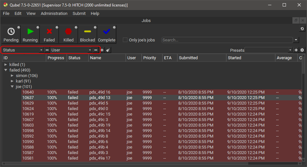Viewport: 307px width, 167px height.
Task: Open the User grouping dropdown
Action: click(71, 50)
